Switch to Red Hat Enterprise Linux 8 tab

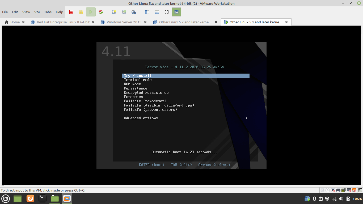coord(60,22)
